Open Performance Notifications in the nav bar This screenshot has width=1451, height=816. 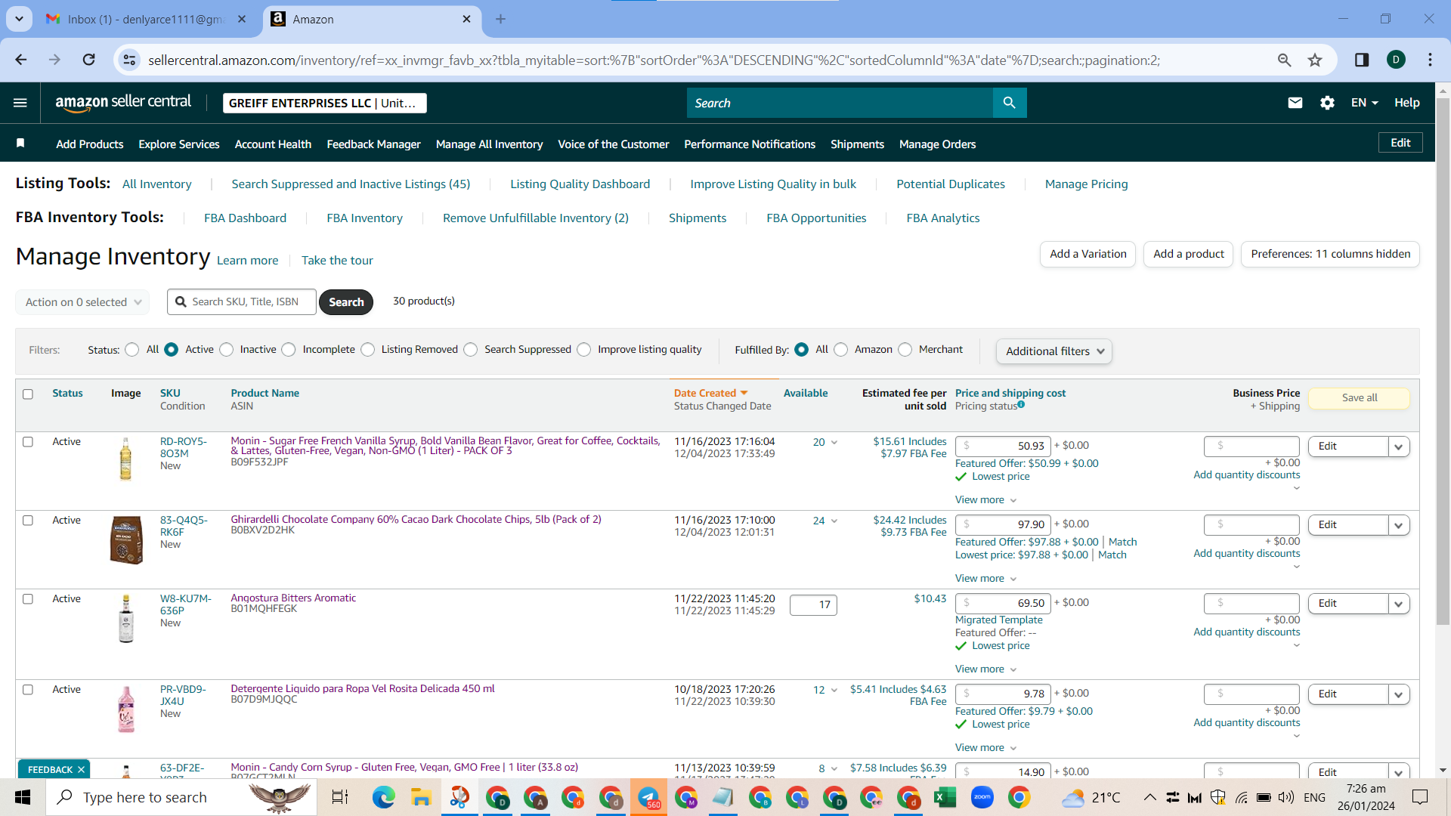click(x=750, y=144)
